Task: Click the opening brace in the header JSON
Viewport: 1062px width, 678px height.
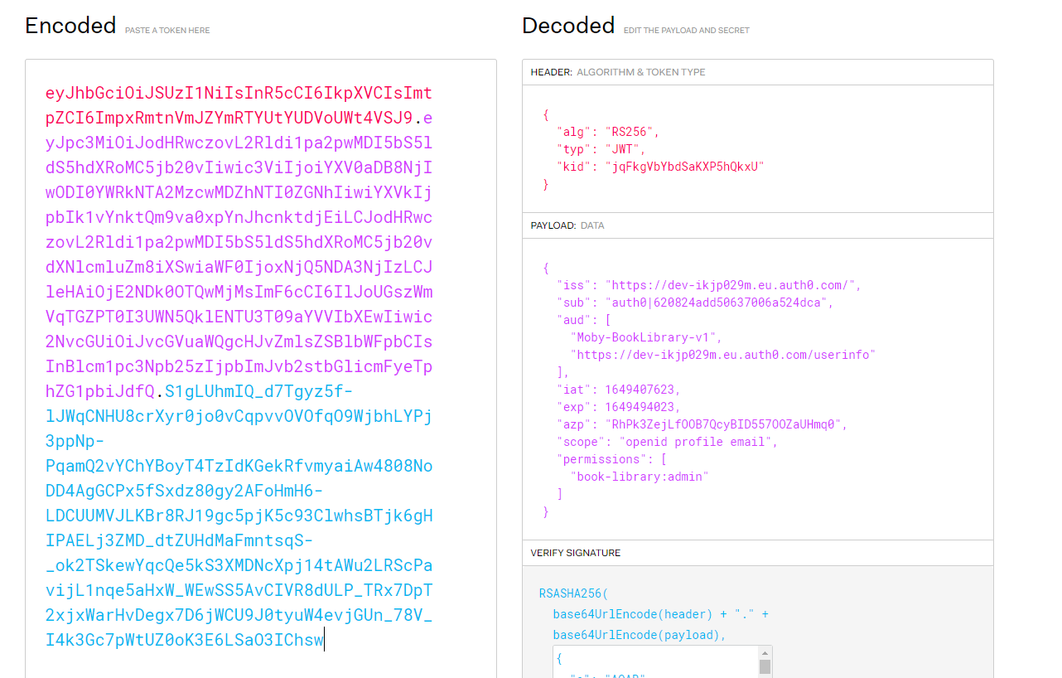Action: pos(546,114)
